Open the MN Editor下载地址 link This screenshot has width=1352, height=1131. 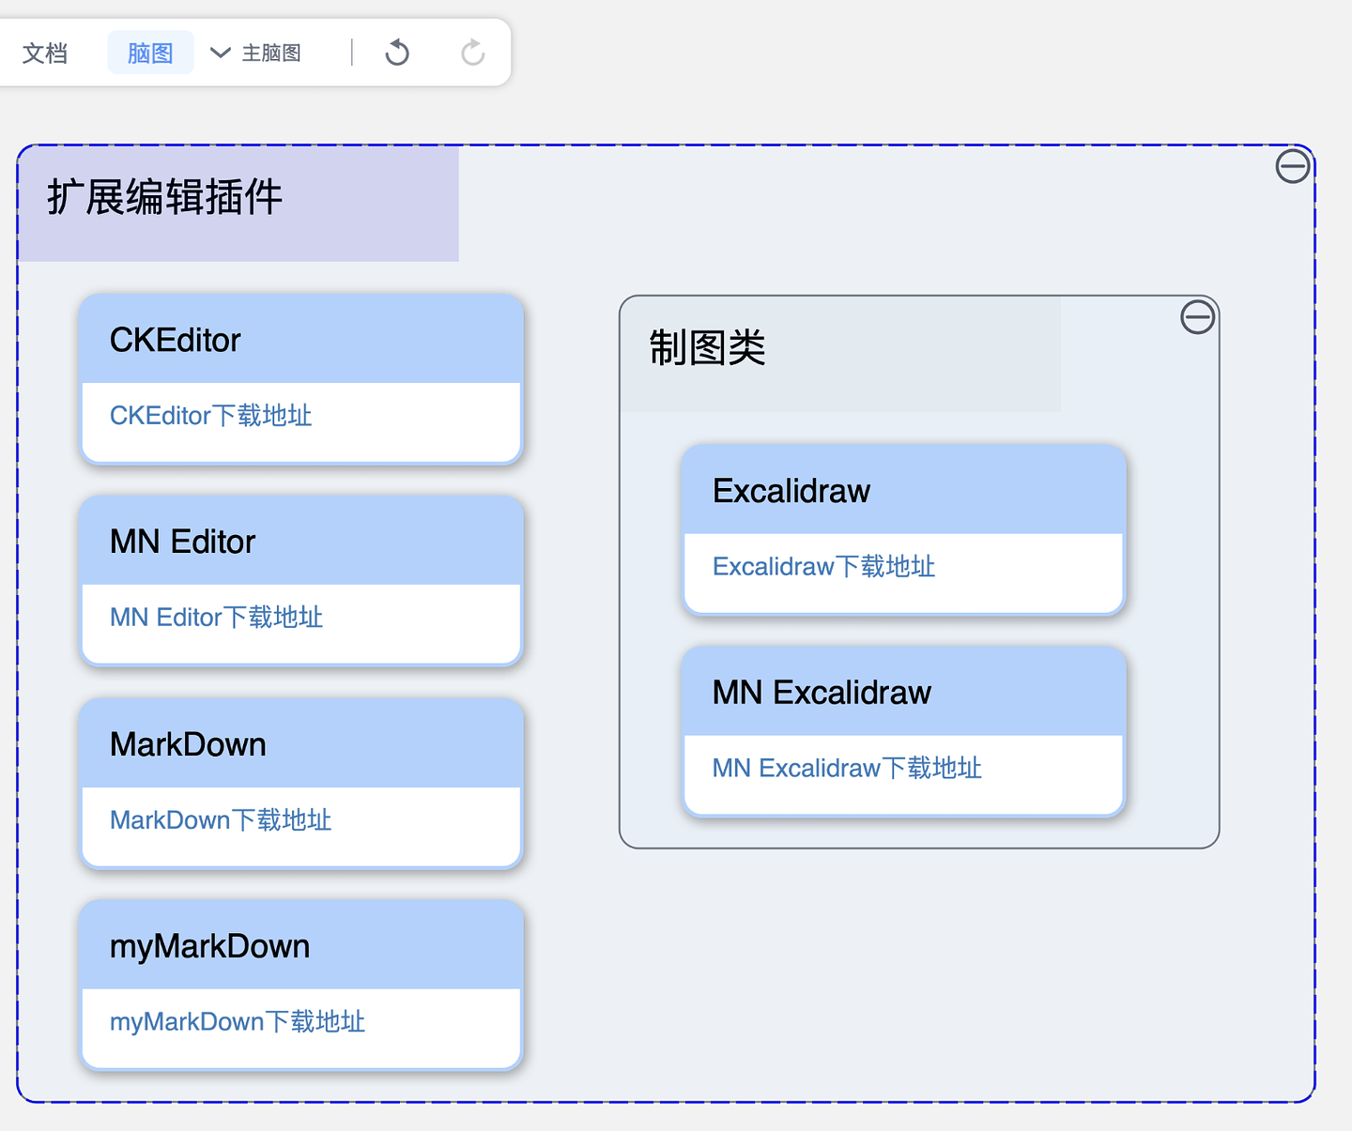point(216,618)
